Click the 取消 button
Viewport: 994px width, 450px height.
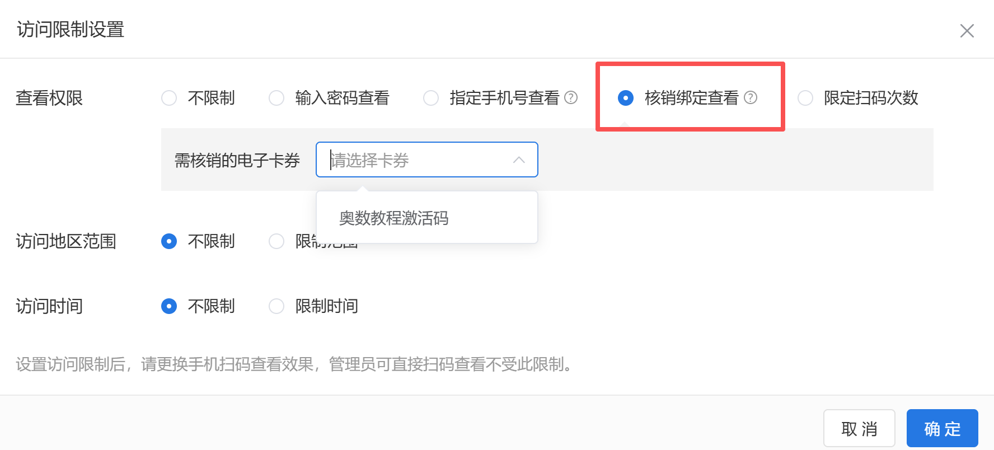click(x=859, y=429)
